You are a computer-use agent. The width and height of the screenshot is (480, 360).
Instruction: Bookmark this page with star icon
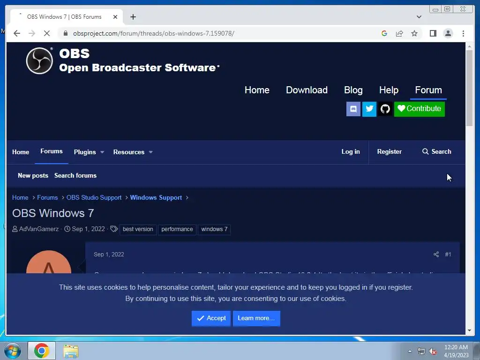(x=414, y=33)
